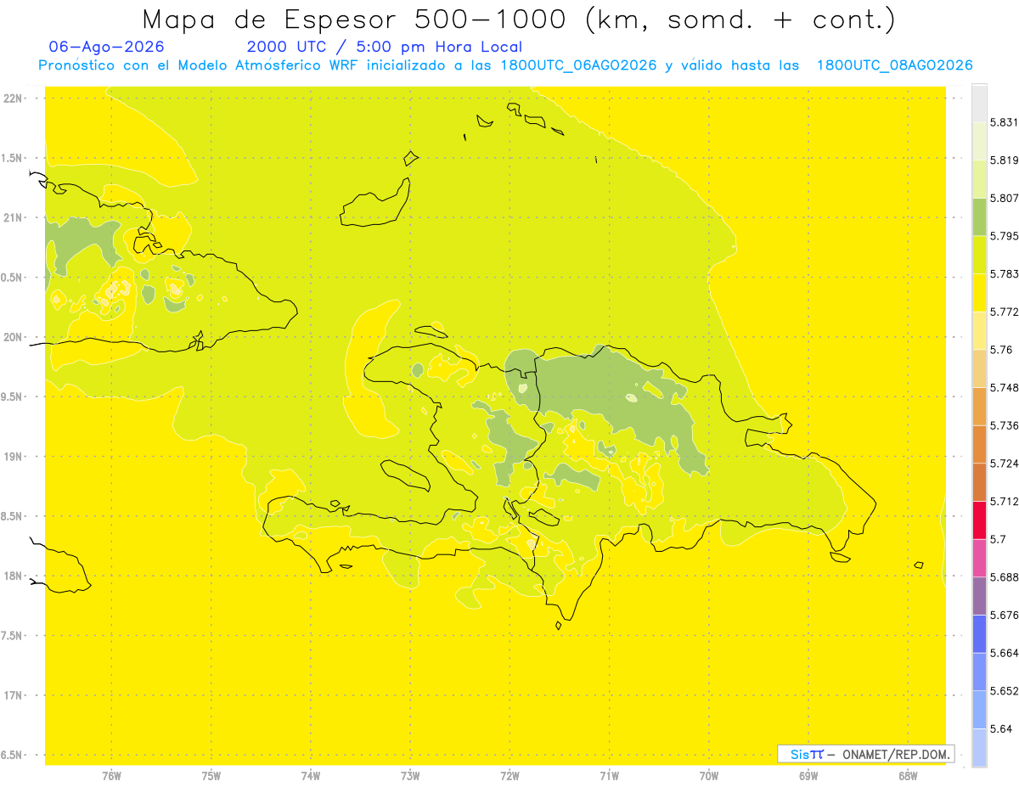Click the 20N latitude axis label

(x=12, y=337)
